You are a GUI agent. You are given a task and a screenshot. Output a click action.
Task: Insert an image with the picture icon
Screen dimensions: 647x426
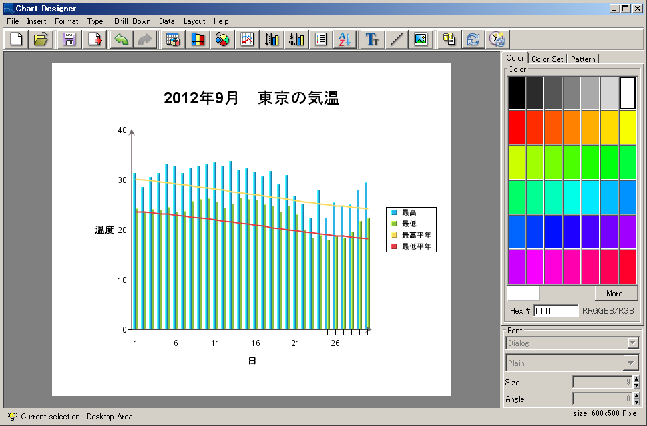tap(421, 39)
